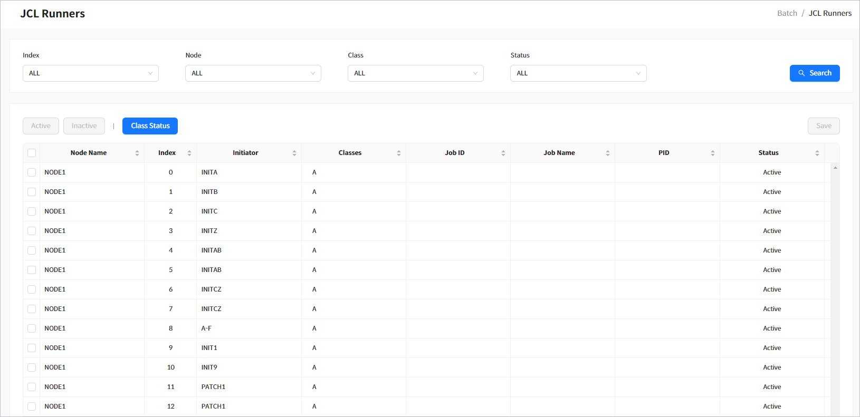860x417 pixels.
Task: Open the Class Status button
Action: (x=150, y=126)
